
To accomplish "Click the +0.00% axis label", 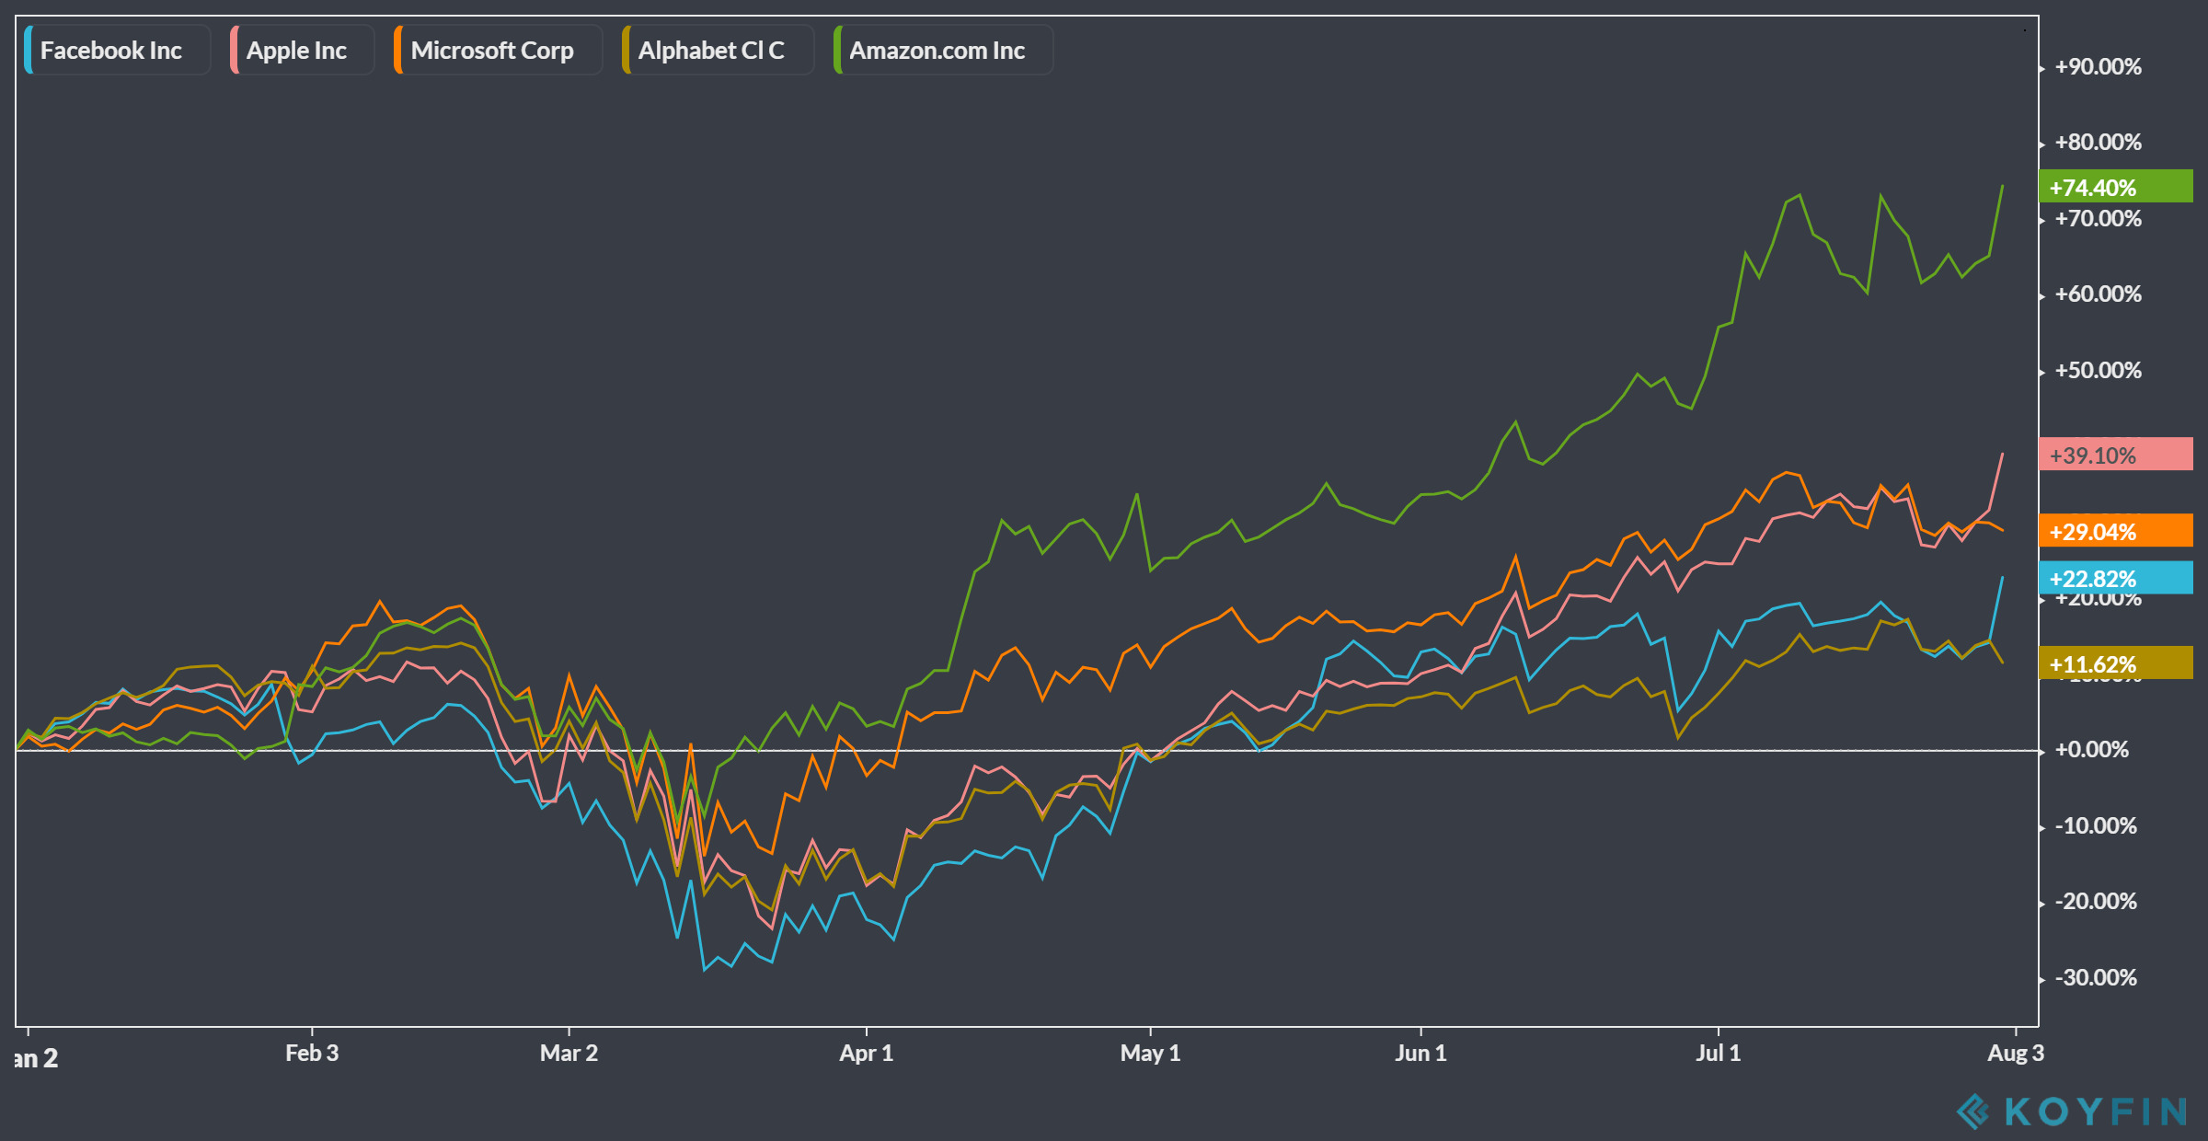I will point(2092,750).
